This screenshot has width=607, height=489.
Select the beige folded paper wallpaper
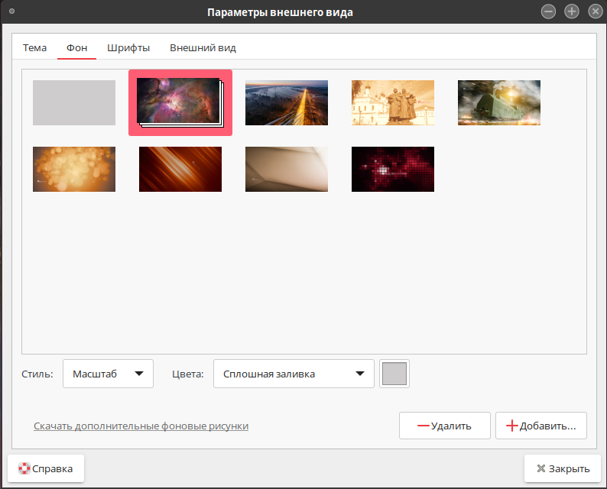click(x=287, y=169)
